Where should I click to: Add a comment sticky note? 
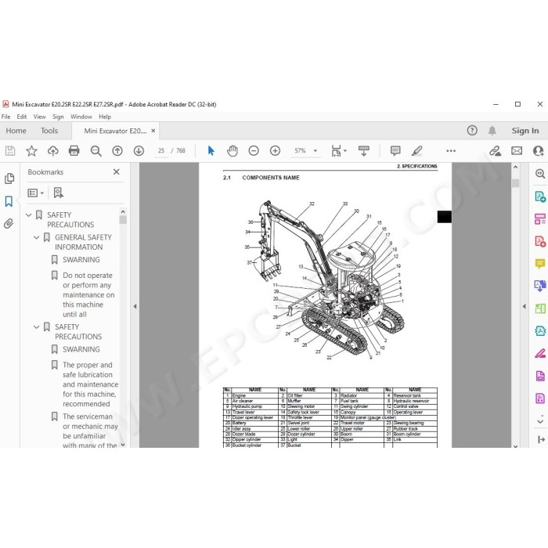coord(395,151)
